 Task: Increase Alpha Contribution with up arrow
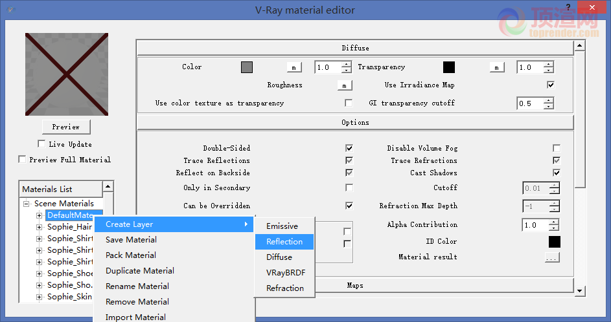click(x=554, y=222)
